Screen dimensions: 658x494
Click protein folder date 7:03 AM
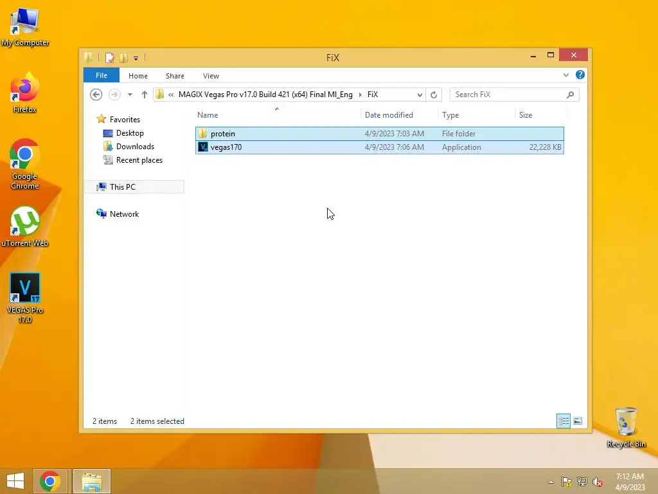(x=395, y=134)
